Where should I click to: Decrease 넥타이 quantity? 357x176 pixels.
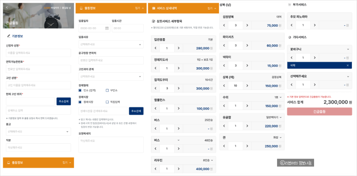click(x=224, y=65)
